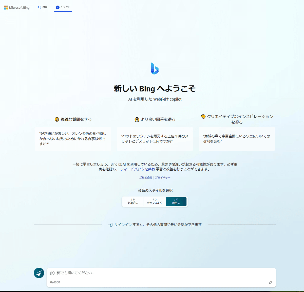The height and width of the screenshot is (292, 304).
Task: Click the chat bubble icon in the input field
Action: click(52, 273)
